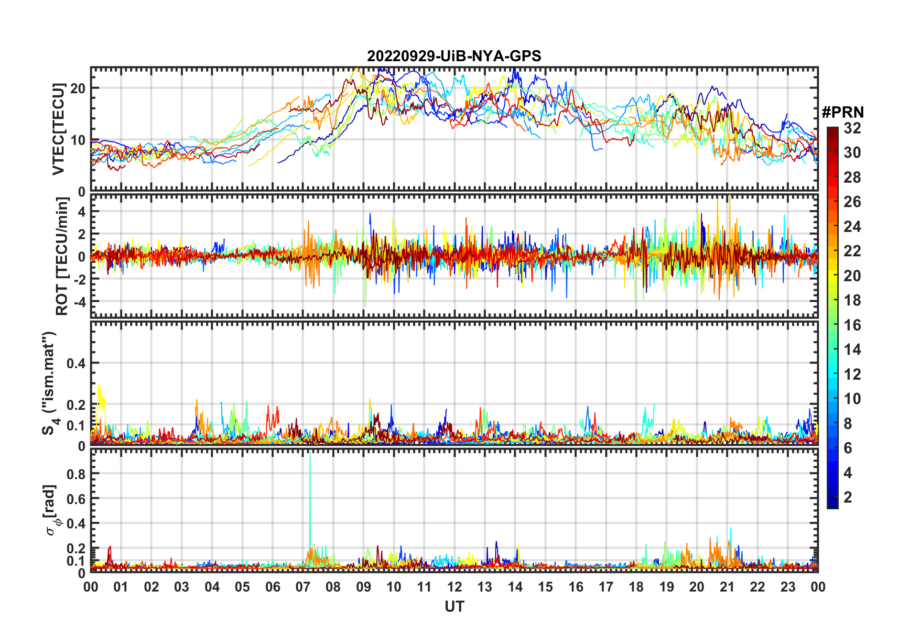Click the 07 hour tick label
Viewport: 909px width, 636px height.
303,587
